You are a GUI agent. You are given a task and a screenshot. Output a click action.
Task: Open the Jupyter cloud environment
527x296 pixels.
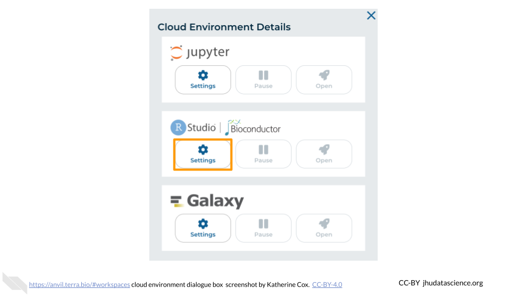[324, 80]
